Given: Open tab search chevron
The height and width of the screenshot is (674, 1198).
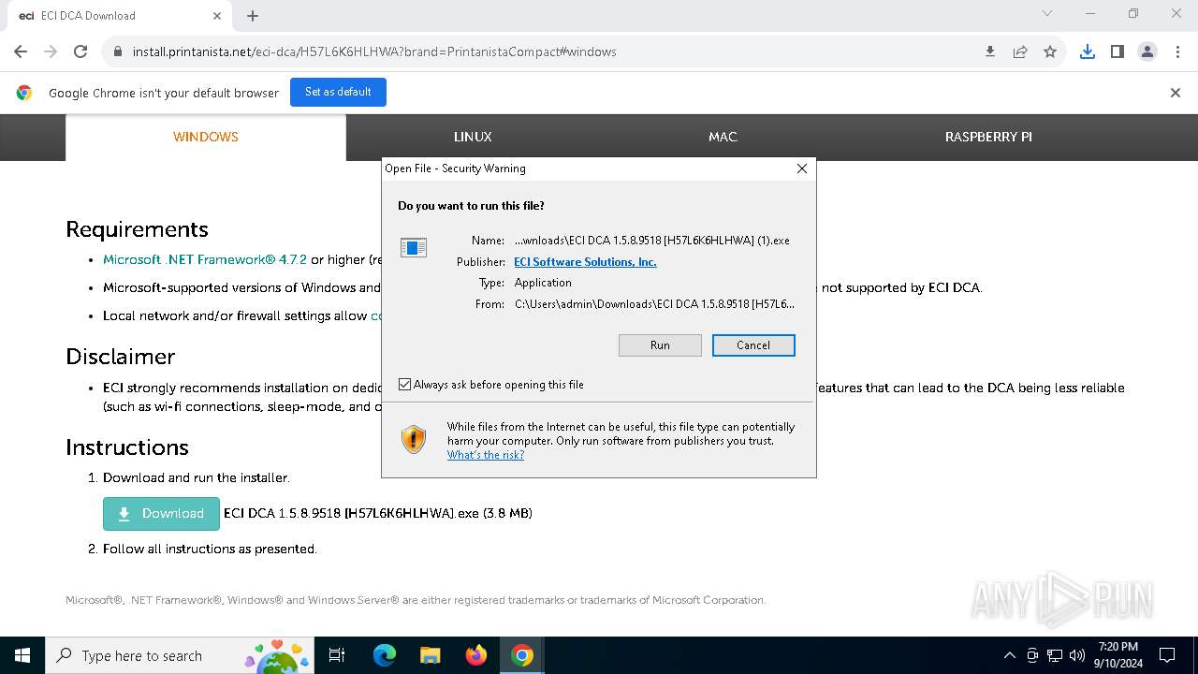Looking at the screenshot, I should 1047,13.
